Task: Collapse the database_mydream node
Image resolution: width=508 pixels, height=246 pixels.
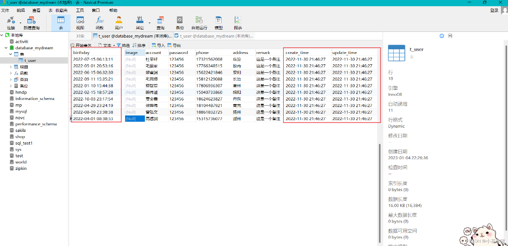Action: (6, 48)
